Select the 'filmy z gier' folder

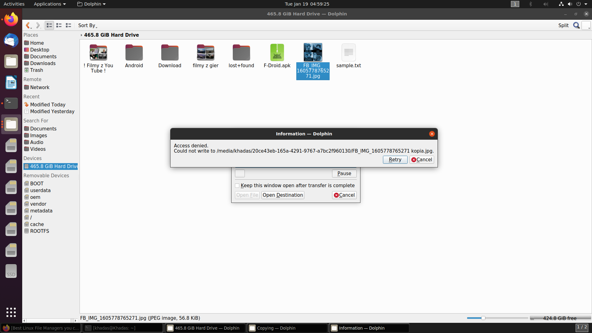pyautogui.click(x=206, y=56)
